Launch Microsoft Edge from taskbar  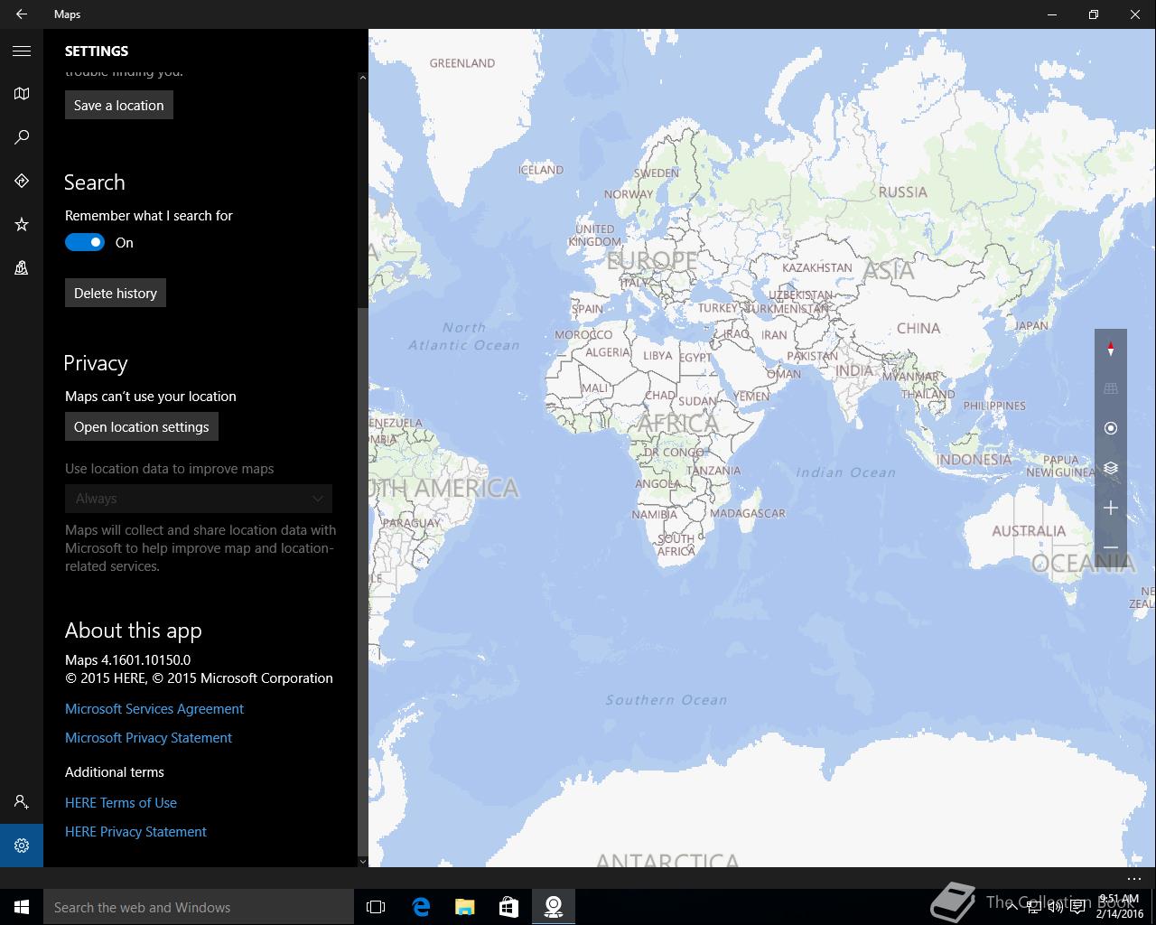tap(421, 907)
